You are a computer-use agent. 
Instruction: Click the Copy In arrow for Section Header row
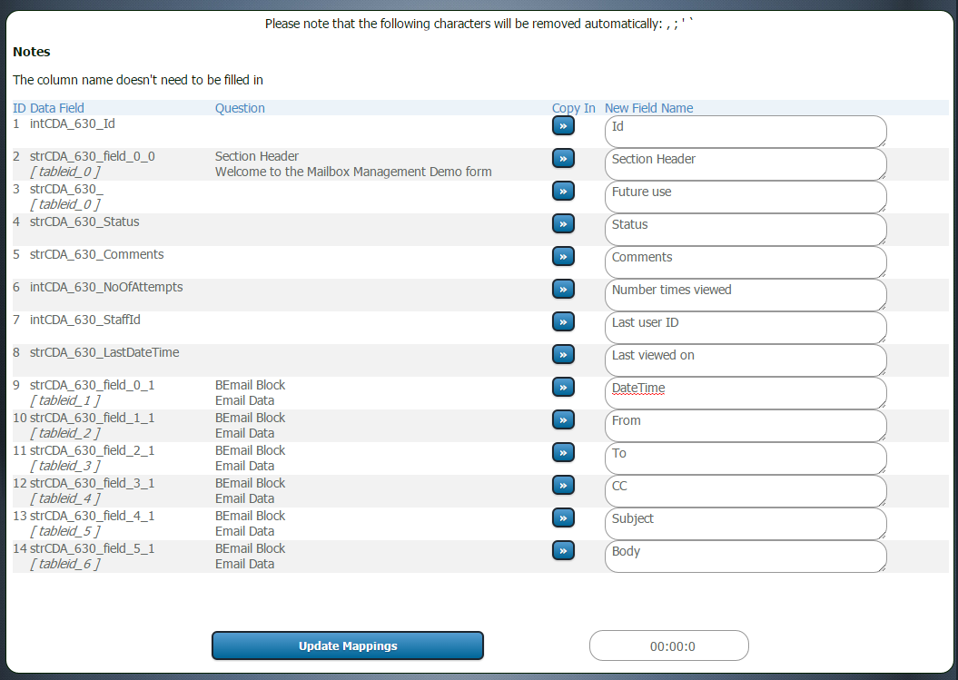point(563,158)
